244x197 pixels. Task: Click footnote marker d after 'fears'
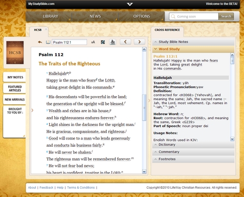coord(96,79)
